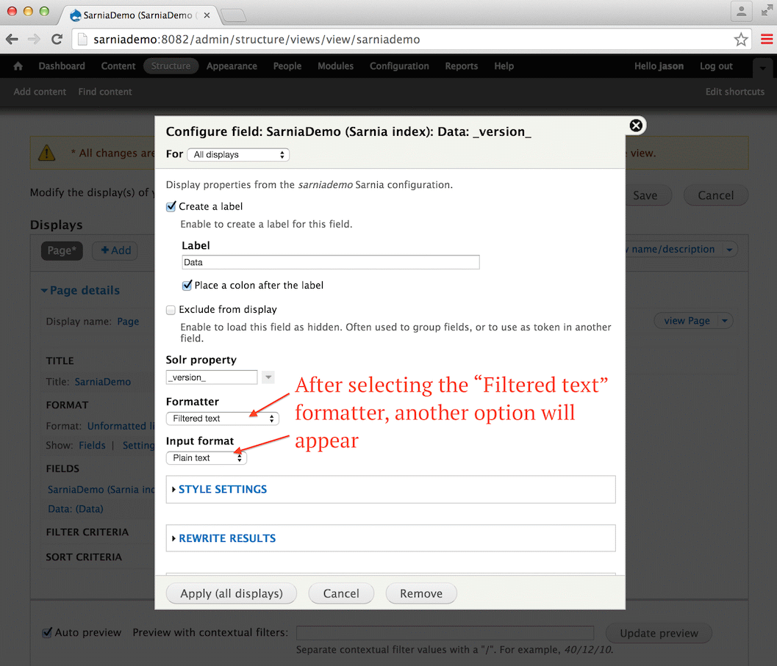Click the Drupal home icon

[x=18, y=66]
